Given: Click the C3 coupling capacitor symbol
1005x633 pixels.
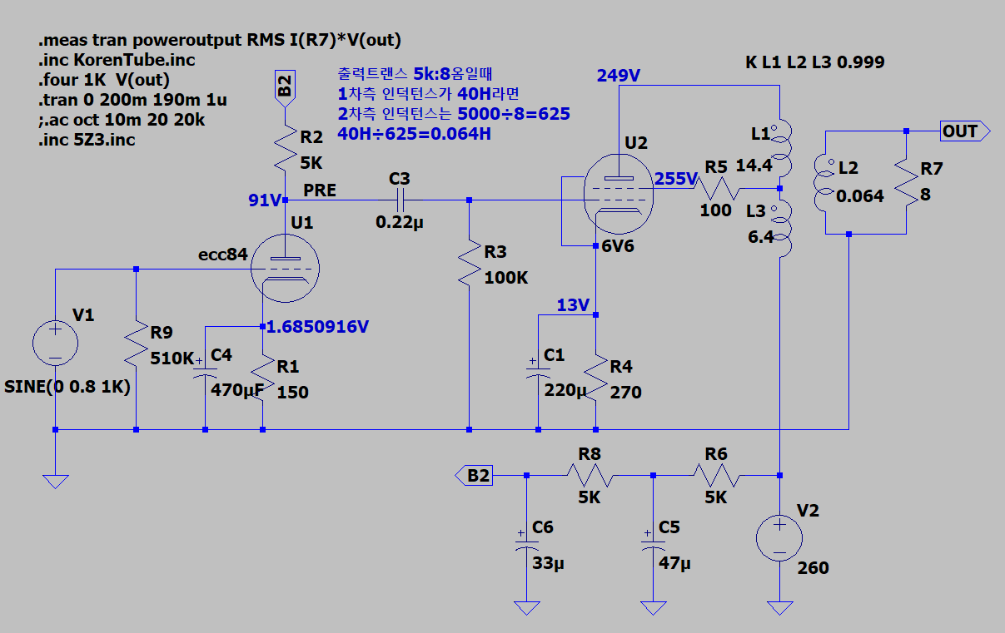Looking at the screenshot, I should point(400,200).
